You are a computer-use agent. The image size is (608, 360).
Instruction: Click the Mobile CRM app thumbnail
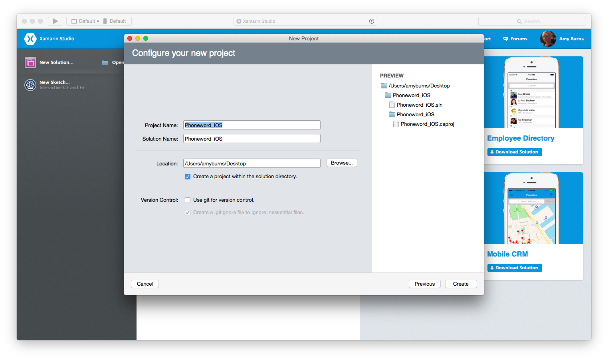click(x=531, y=208)
